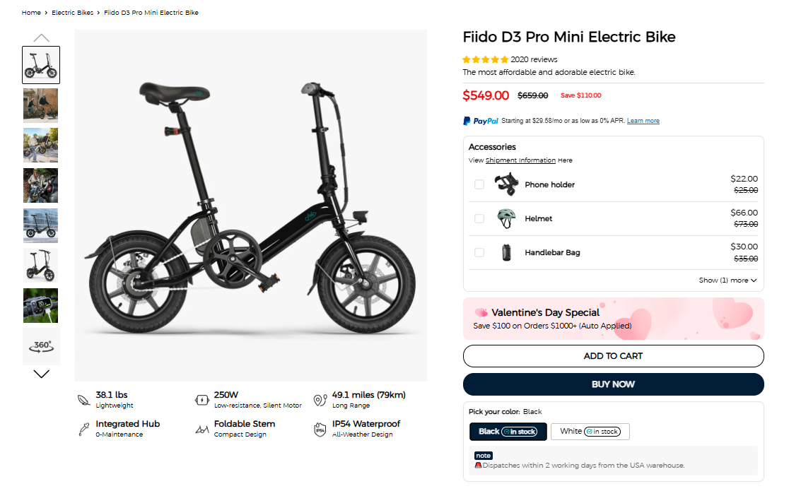
Task: Click the phone holder accessory image
Action: coord(506,184)
